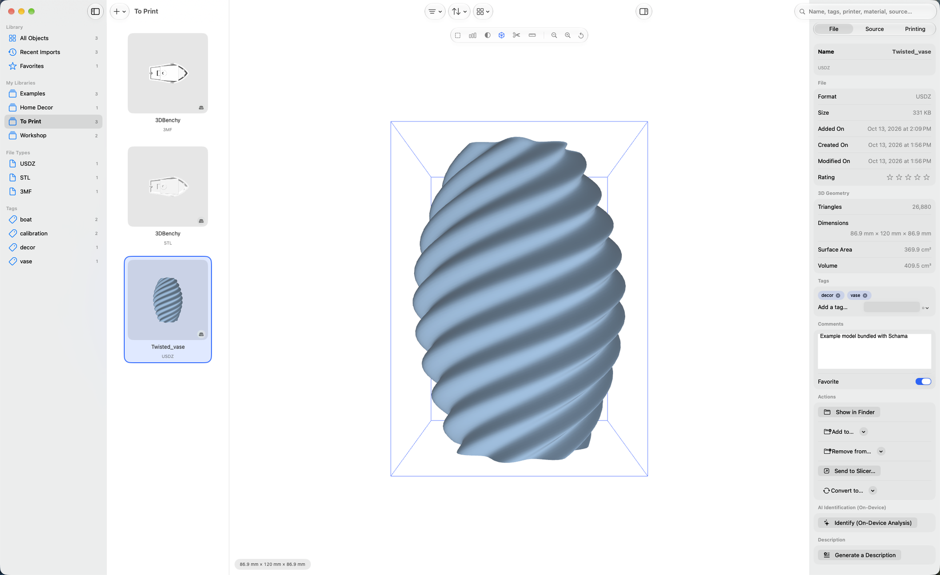Viewport: 940px width, 575px height.
Task: Toggle the 3D bounding box cube icon
Action: pos(501,35)
